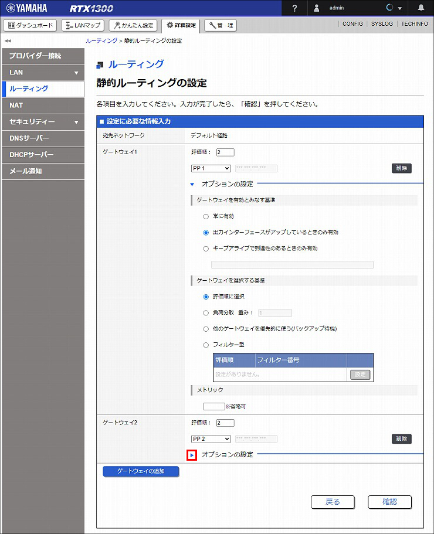Click ゲートウェイ1 評価順 input field

click(225, 152)
